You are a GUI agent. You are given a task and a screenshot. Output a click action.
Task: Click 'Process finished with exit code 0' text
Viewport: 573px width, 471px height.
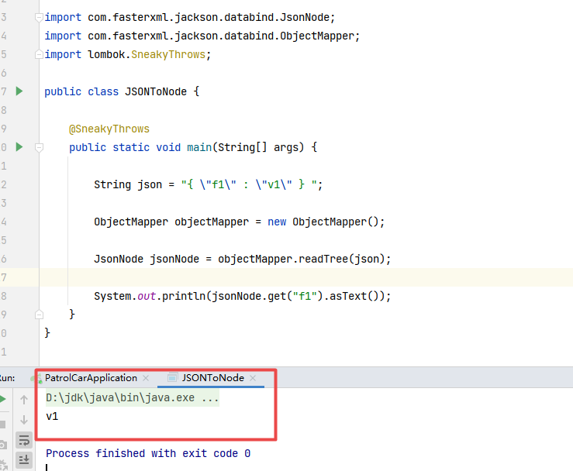coord(148,453)
